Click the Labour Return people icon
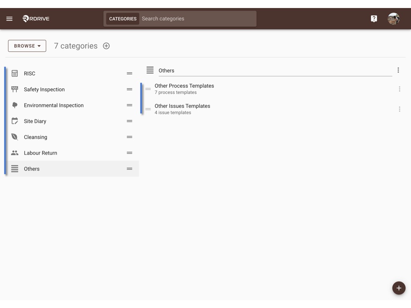 tap(15, 153)
